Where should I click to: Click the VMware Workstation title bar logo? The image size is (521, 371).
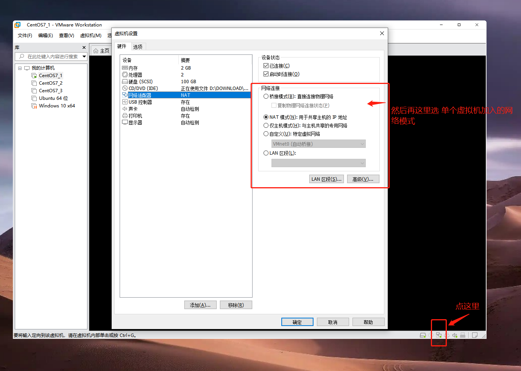(x=17, y=25)
